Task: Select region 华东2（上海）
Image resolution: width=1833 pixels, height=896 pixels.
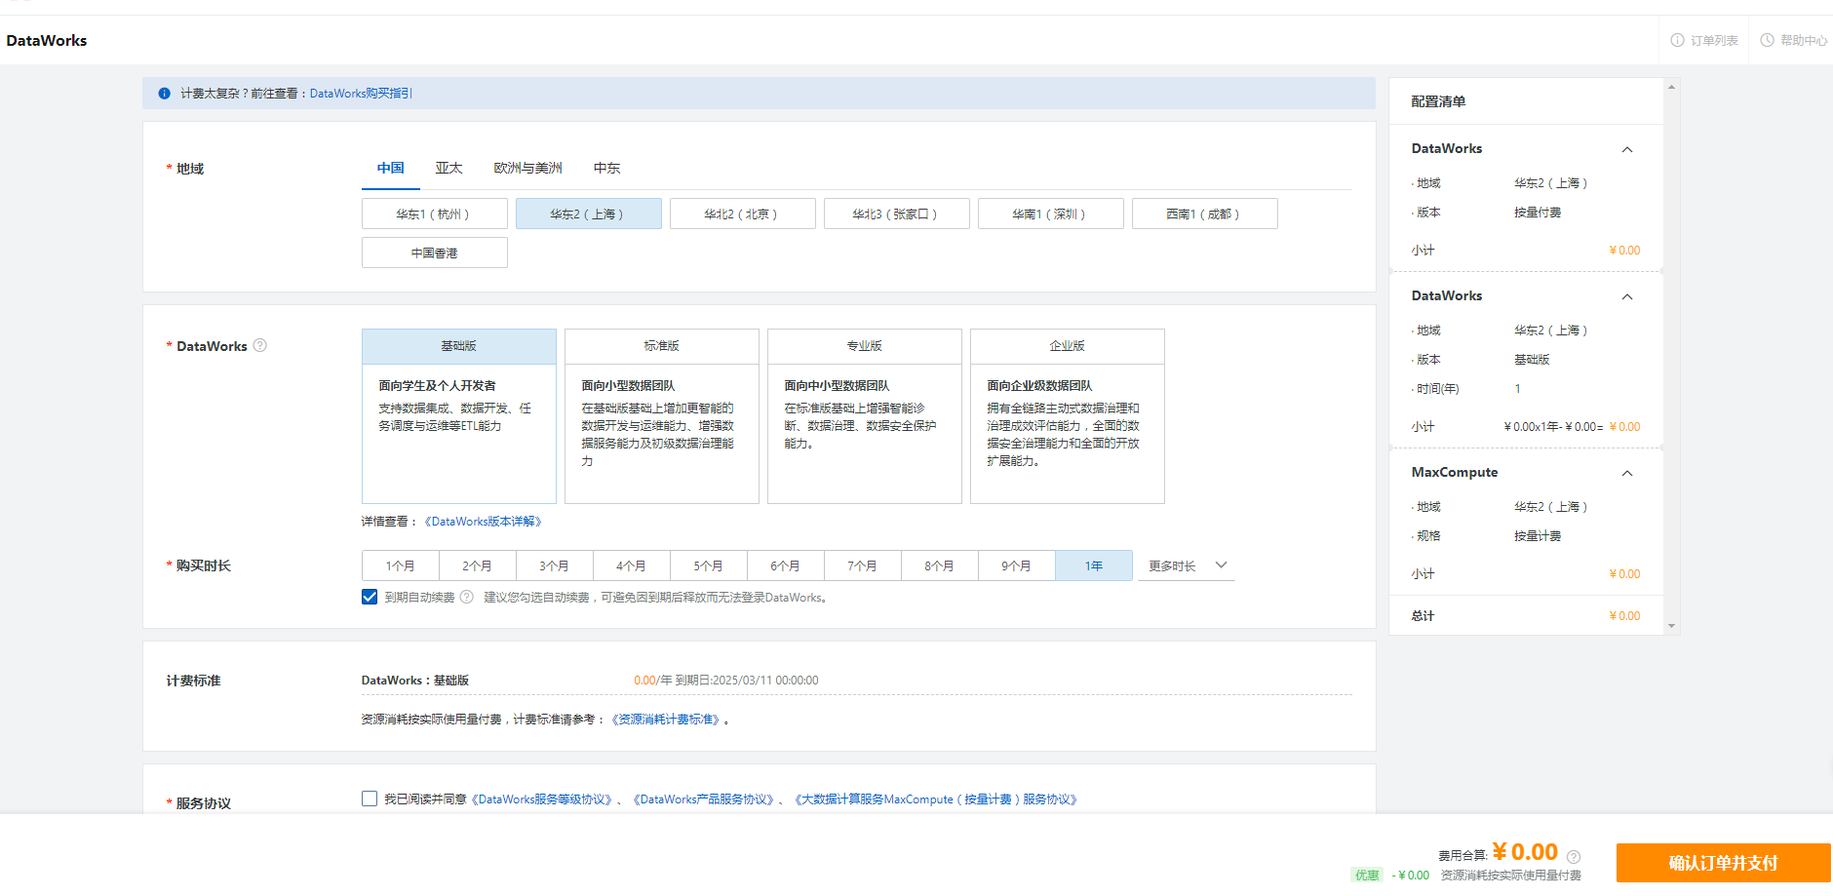Action: pyautogui.click(x=589, y=214)
